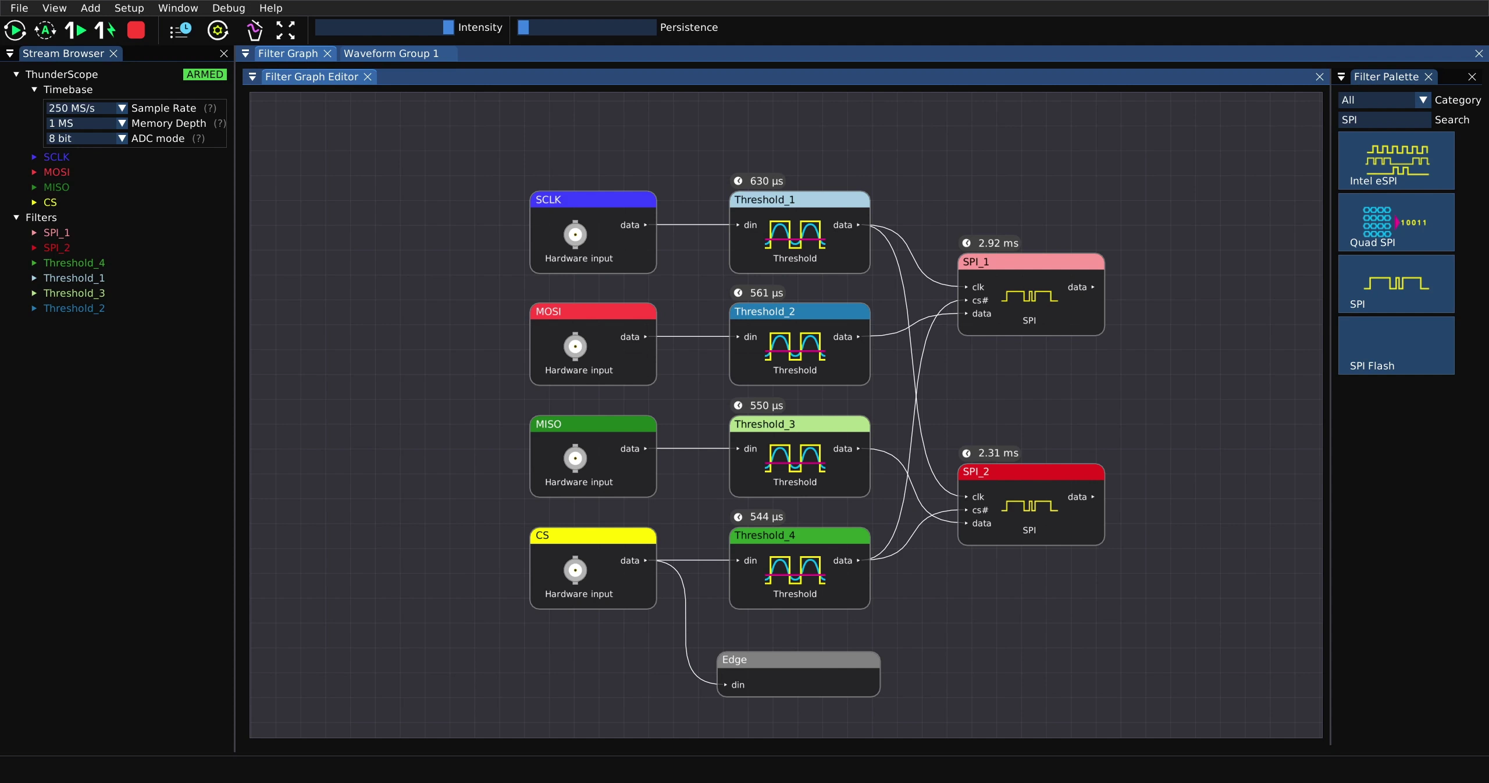Collapse the Timebase tree section
Viewport: 1489px width, 783px height.
(x=34, y=90)
